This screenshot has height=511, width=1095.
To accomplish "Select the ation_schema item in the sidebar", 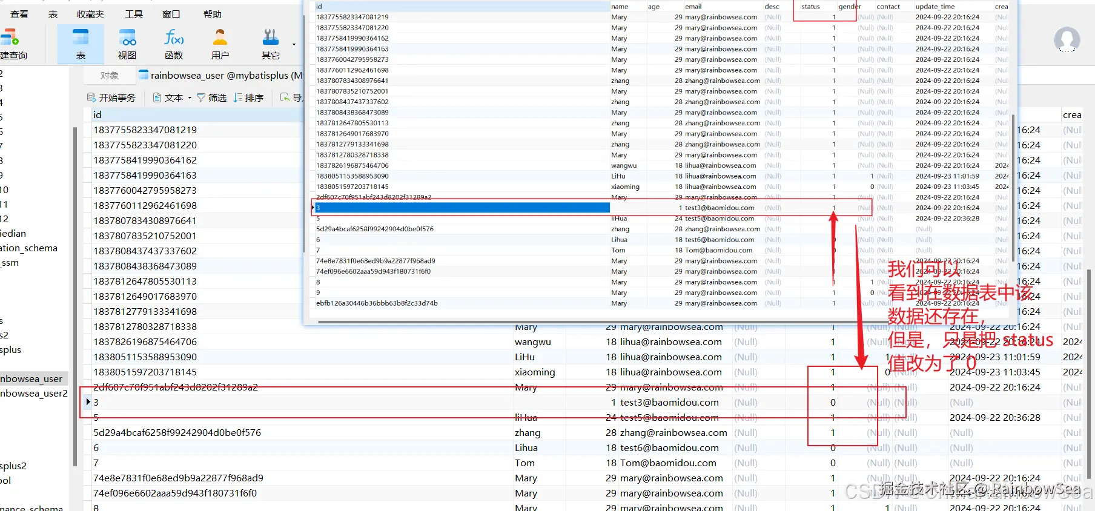I will coord(29,248).
